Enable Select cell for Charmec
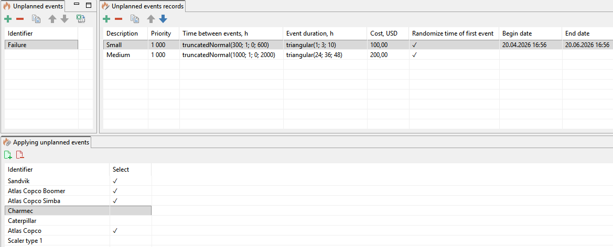 pos(131,211)
